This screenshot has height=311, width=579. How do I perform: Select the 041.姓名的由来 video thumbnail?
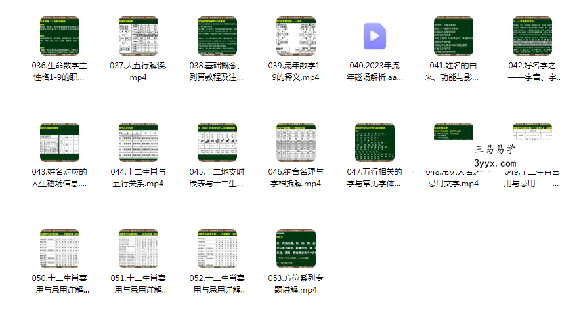(x=454, y=36)
